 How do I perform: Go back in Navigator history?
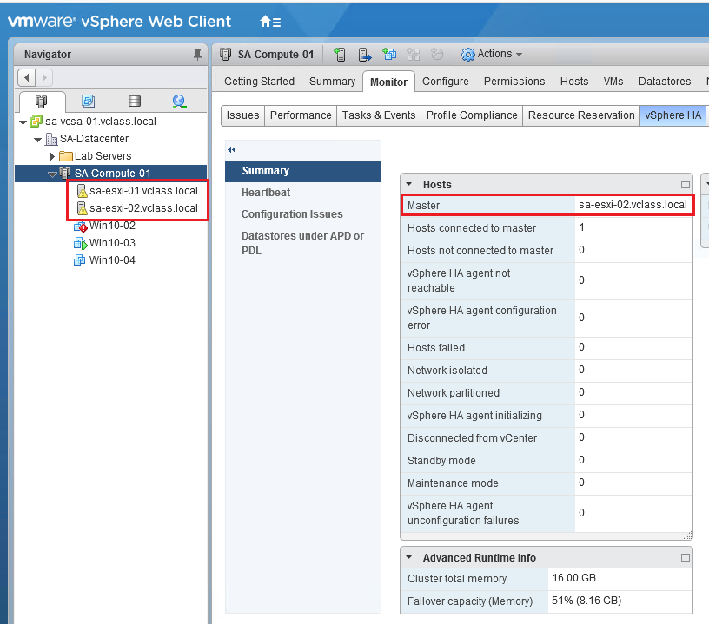27,77
